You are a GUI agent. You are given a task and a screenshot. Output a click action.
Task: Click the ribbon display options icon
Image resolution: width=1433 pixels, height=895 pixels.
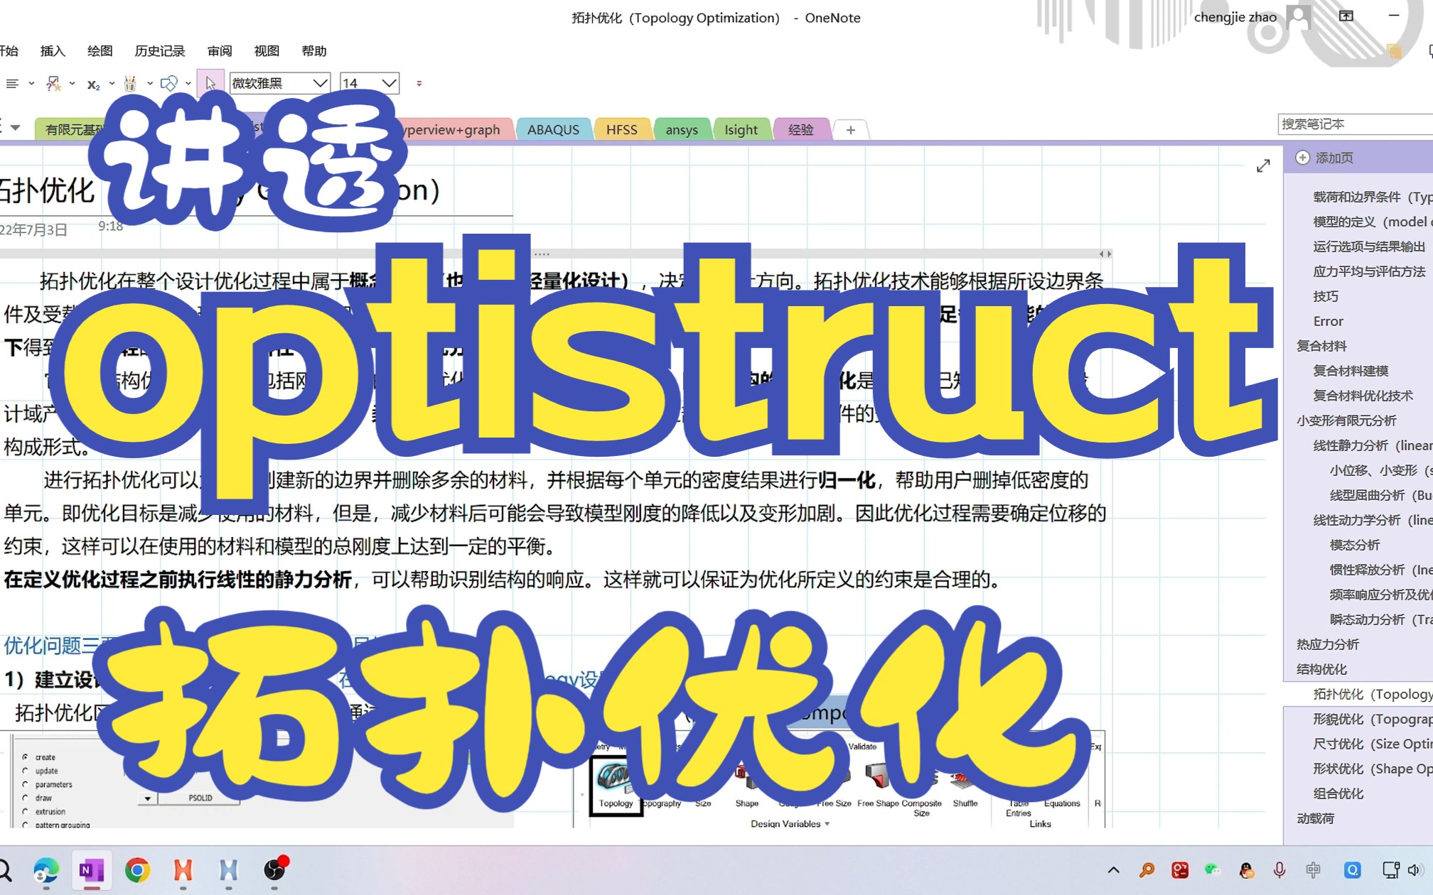[1346, 16]
